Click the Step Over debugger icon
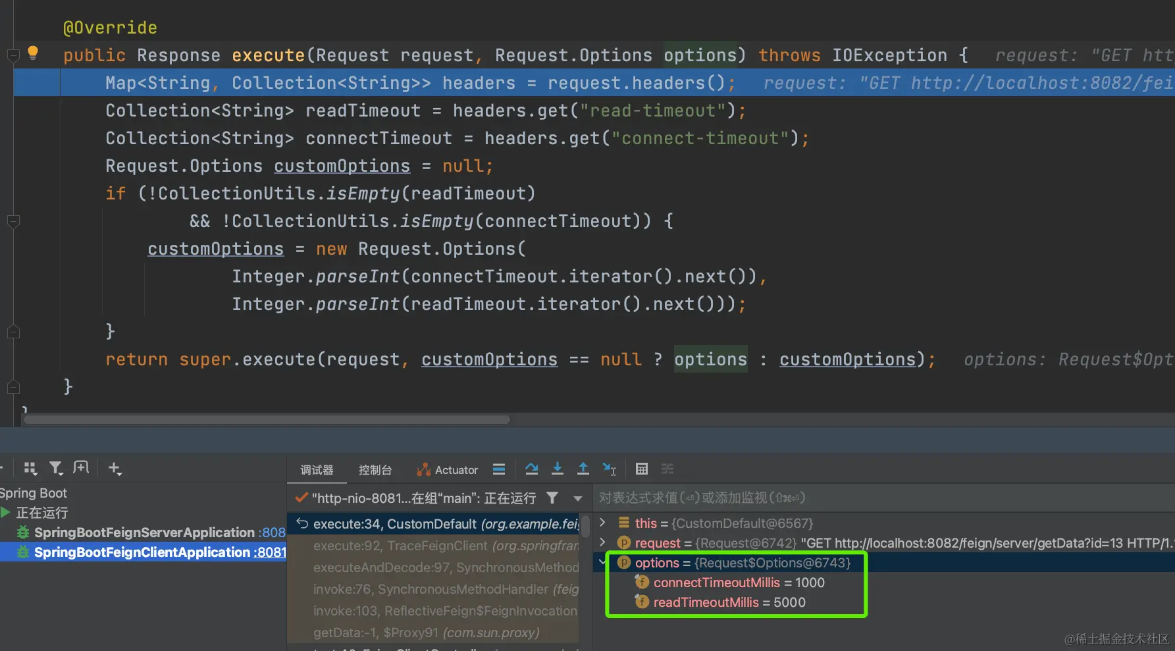1175x651 pixels. click(x=532, y=469)
